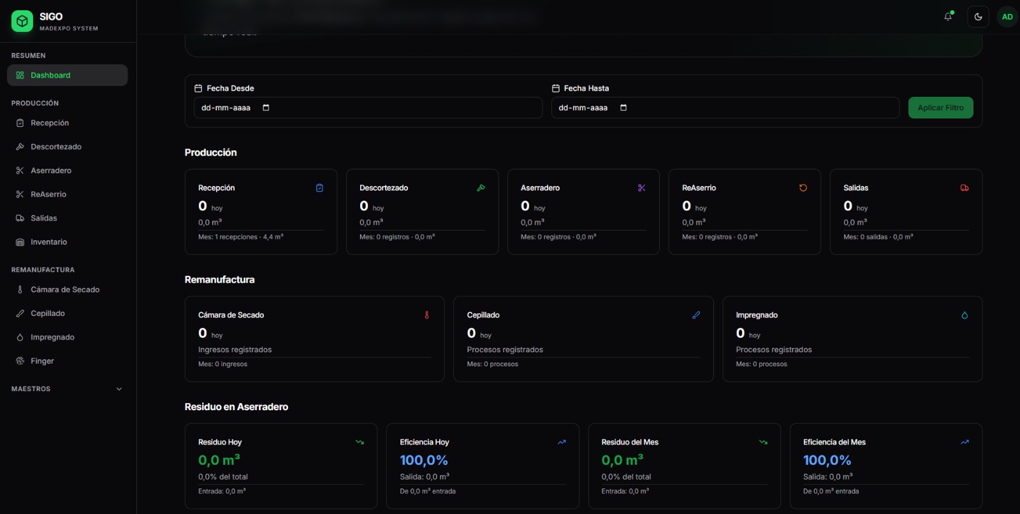Viewport: 1020px width, 514px height.
Task: Go to Recepción in sidebar
Action: coord(50,123)
